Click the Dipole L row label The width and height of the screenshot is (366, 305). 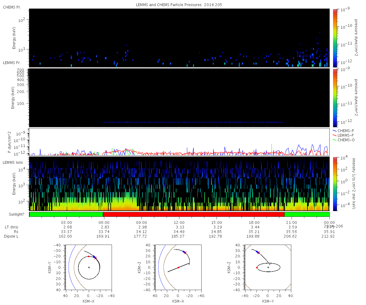pyautogui.click(x=12, y=236)
